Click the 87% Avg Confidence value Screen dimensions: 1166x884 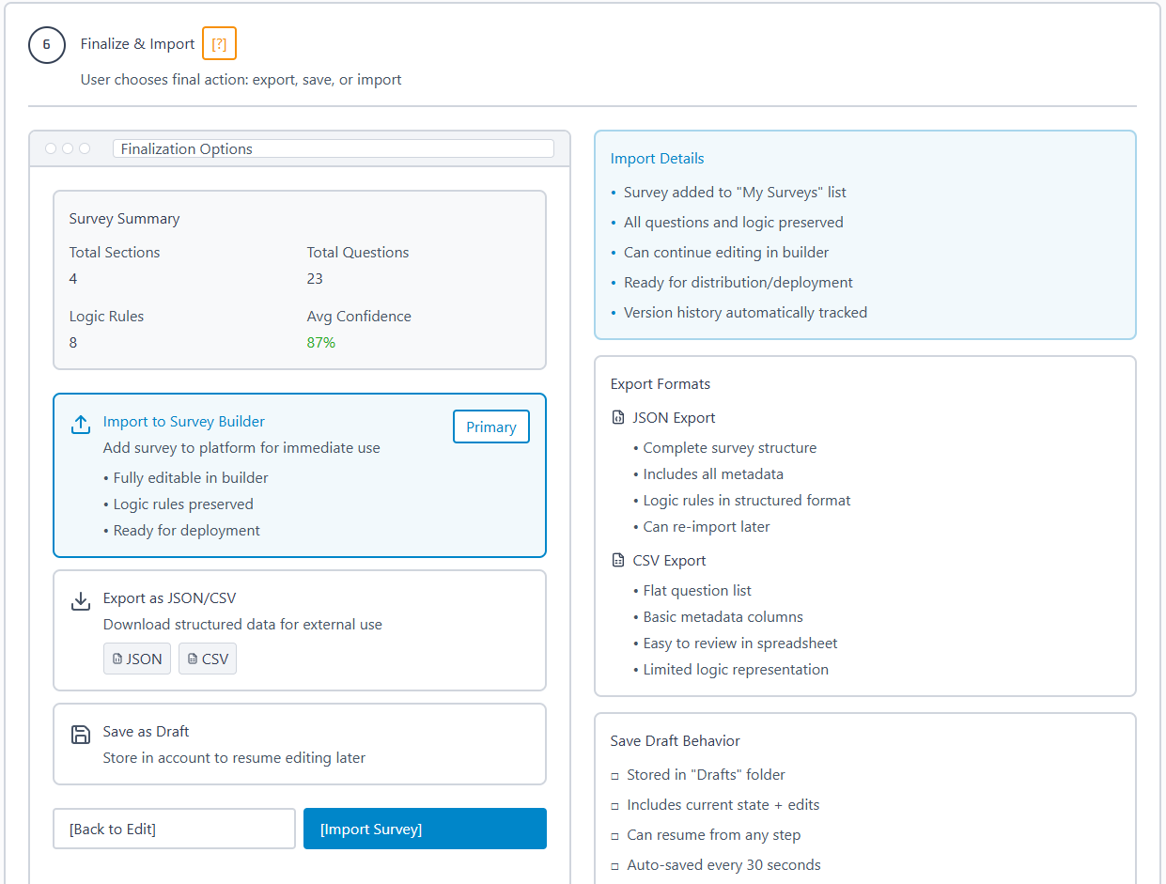point(321,342)
